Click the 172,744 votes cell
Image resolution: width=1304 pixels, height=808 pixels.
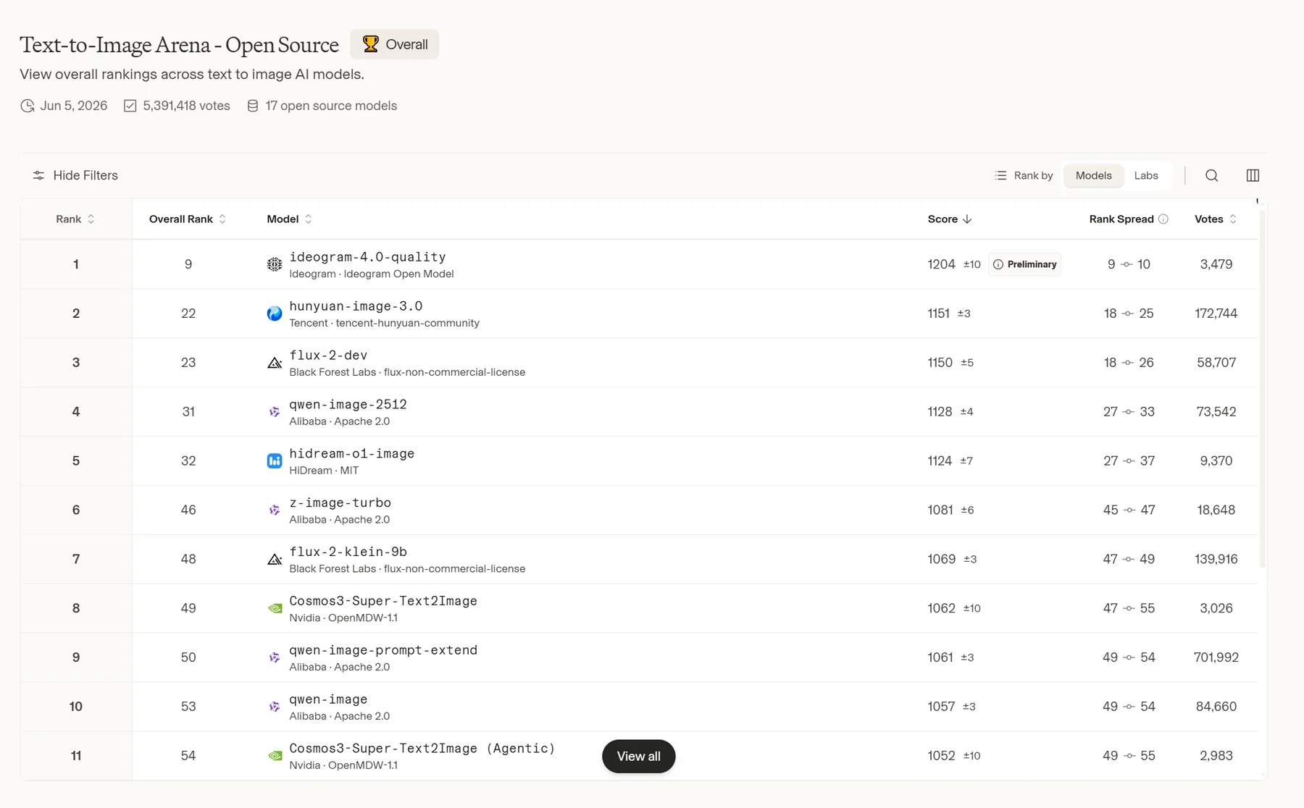[1216, 313]
